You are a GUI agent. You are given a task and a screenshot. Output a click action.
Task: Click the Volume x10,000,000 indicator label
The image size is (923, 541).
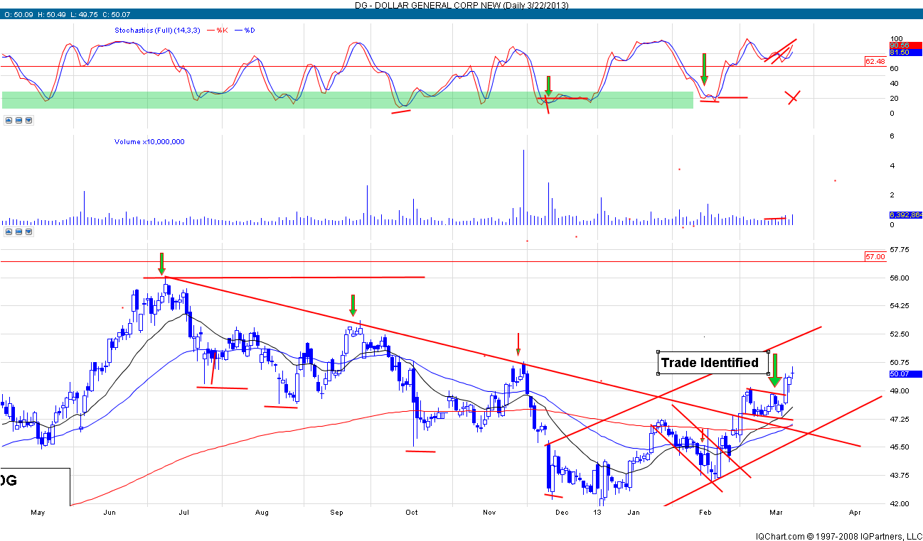click(x=149, y=141)
